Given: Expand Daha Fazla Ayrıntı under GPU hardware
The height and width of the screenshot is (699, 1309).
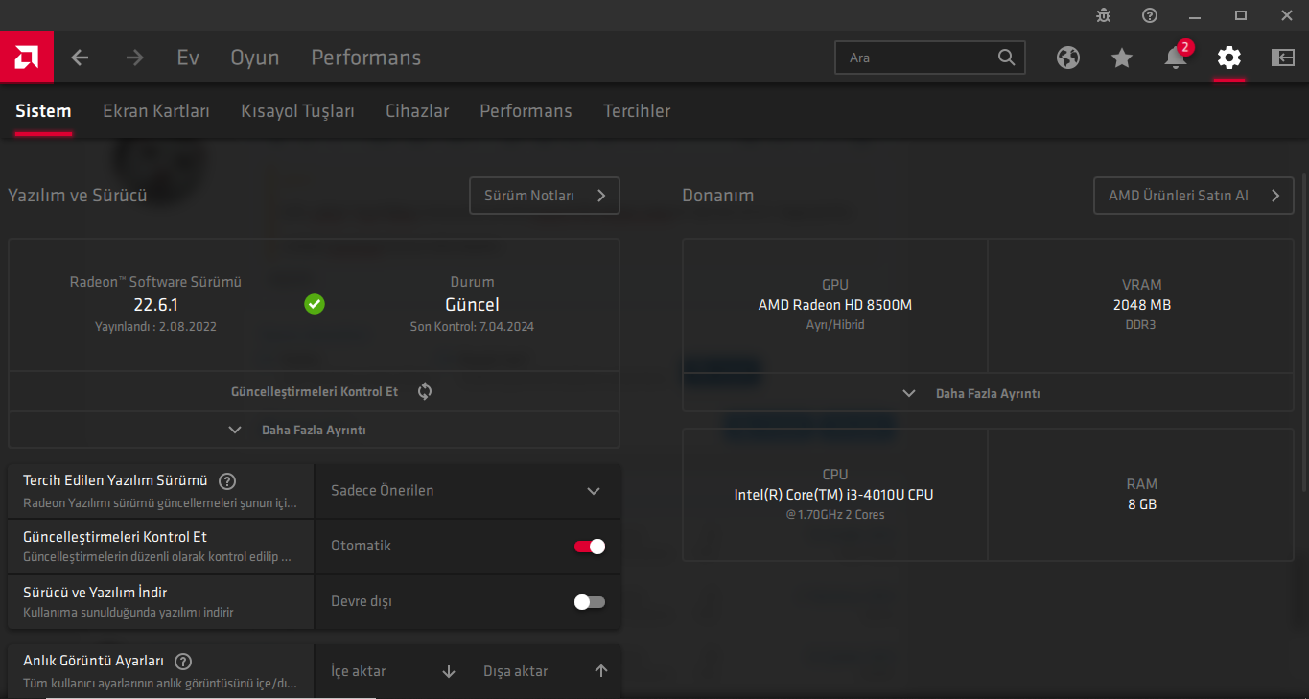Looking at the screenshot, I should point(988,394).
